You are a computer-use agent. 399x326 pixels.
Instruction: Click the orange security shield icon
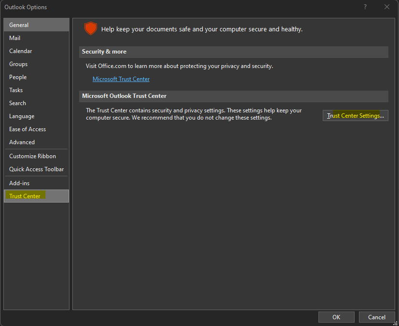[91, 28]
